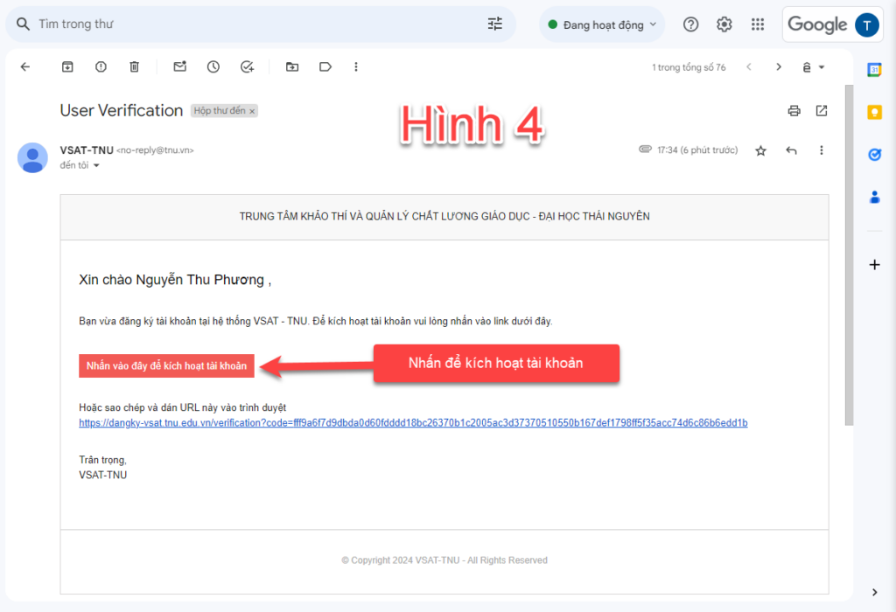The image size is (896, 612).
Task: Open the toolbar's three-dot more menu
Action: (x=356, y=66)
